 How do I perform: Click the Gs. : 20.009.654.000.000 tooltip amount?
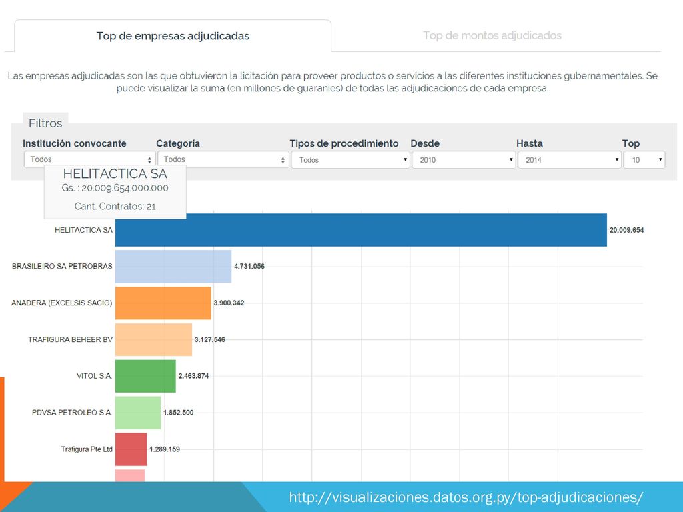click(115, 188)
